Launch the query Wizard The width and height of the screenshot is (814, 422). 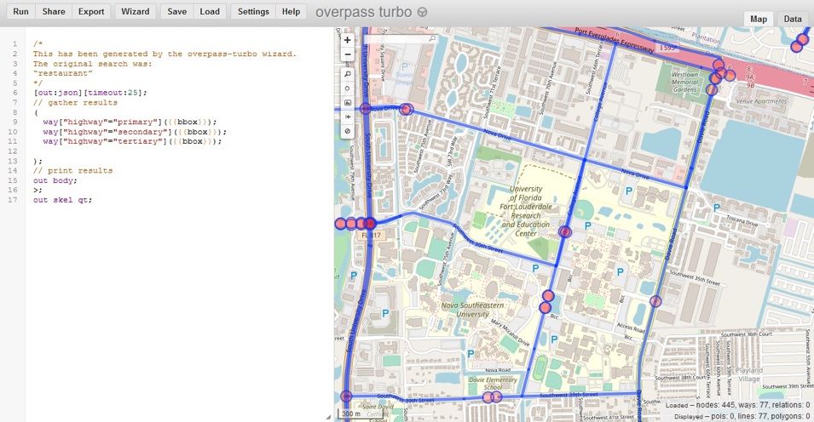coord(135,12)
